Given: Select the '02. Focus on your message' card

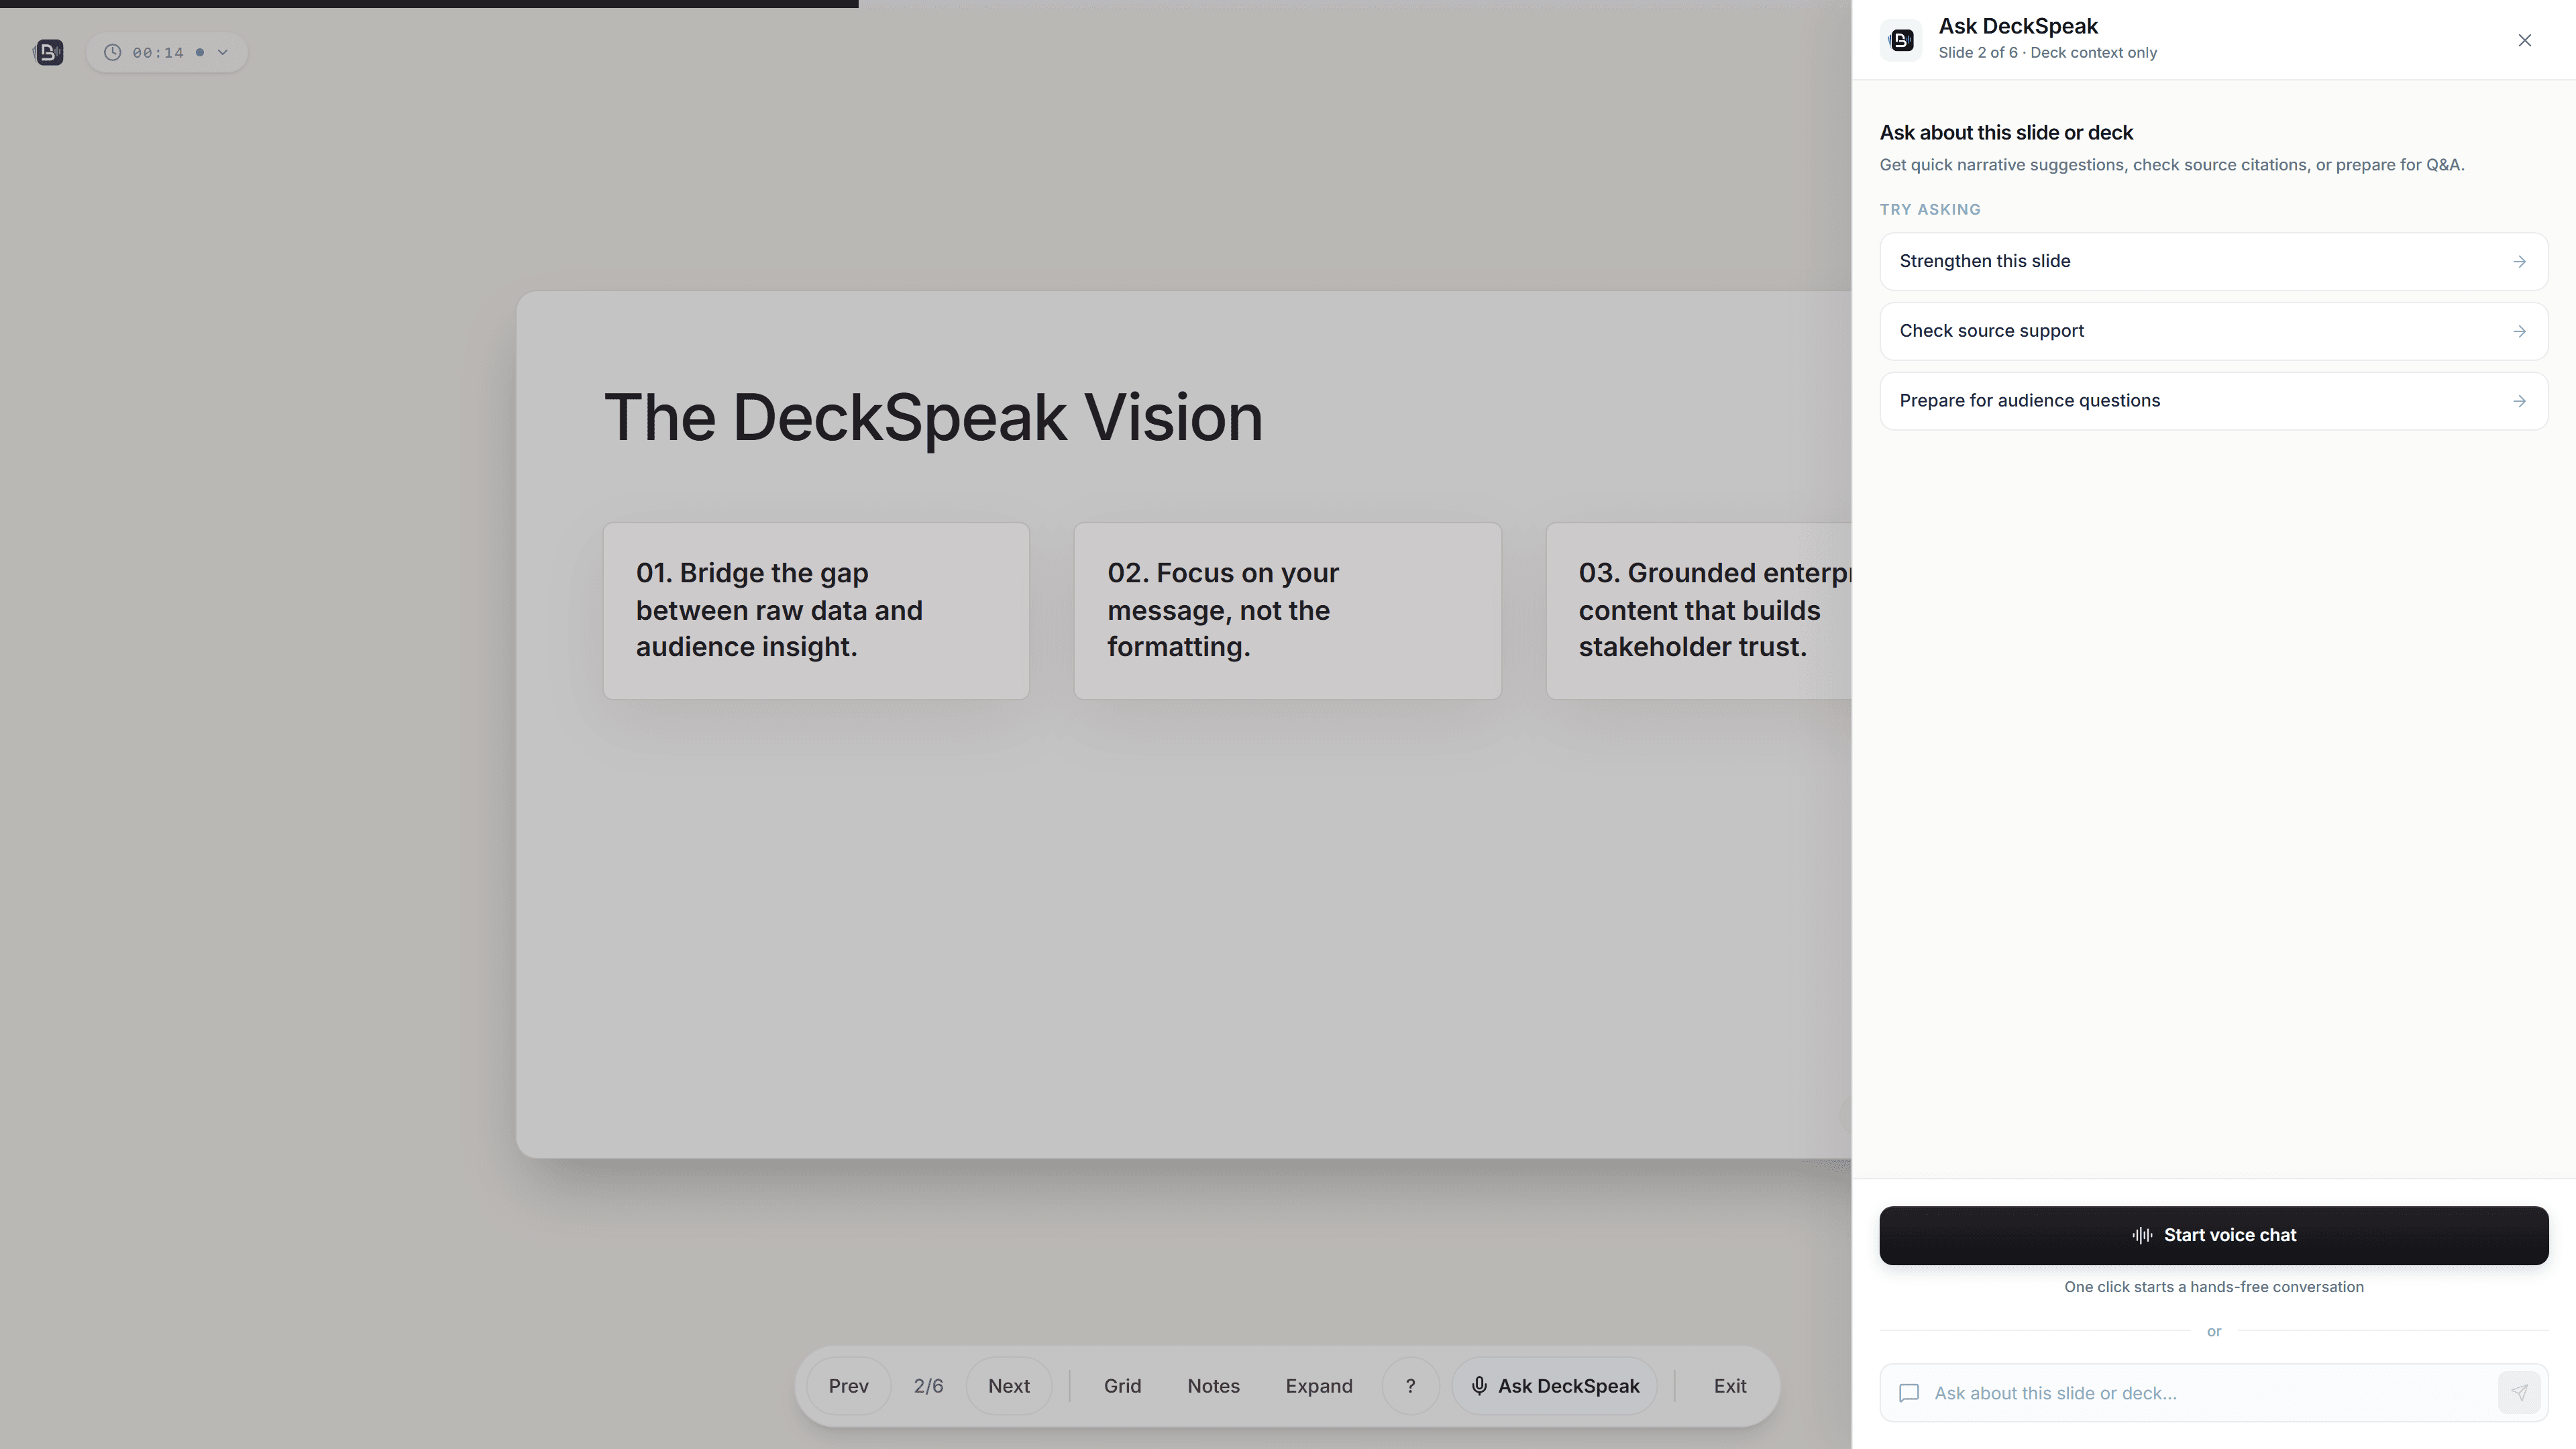Looking at the screenshot, I should tap(1288, 611).
